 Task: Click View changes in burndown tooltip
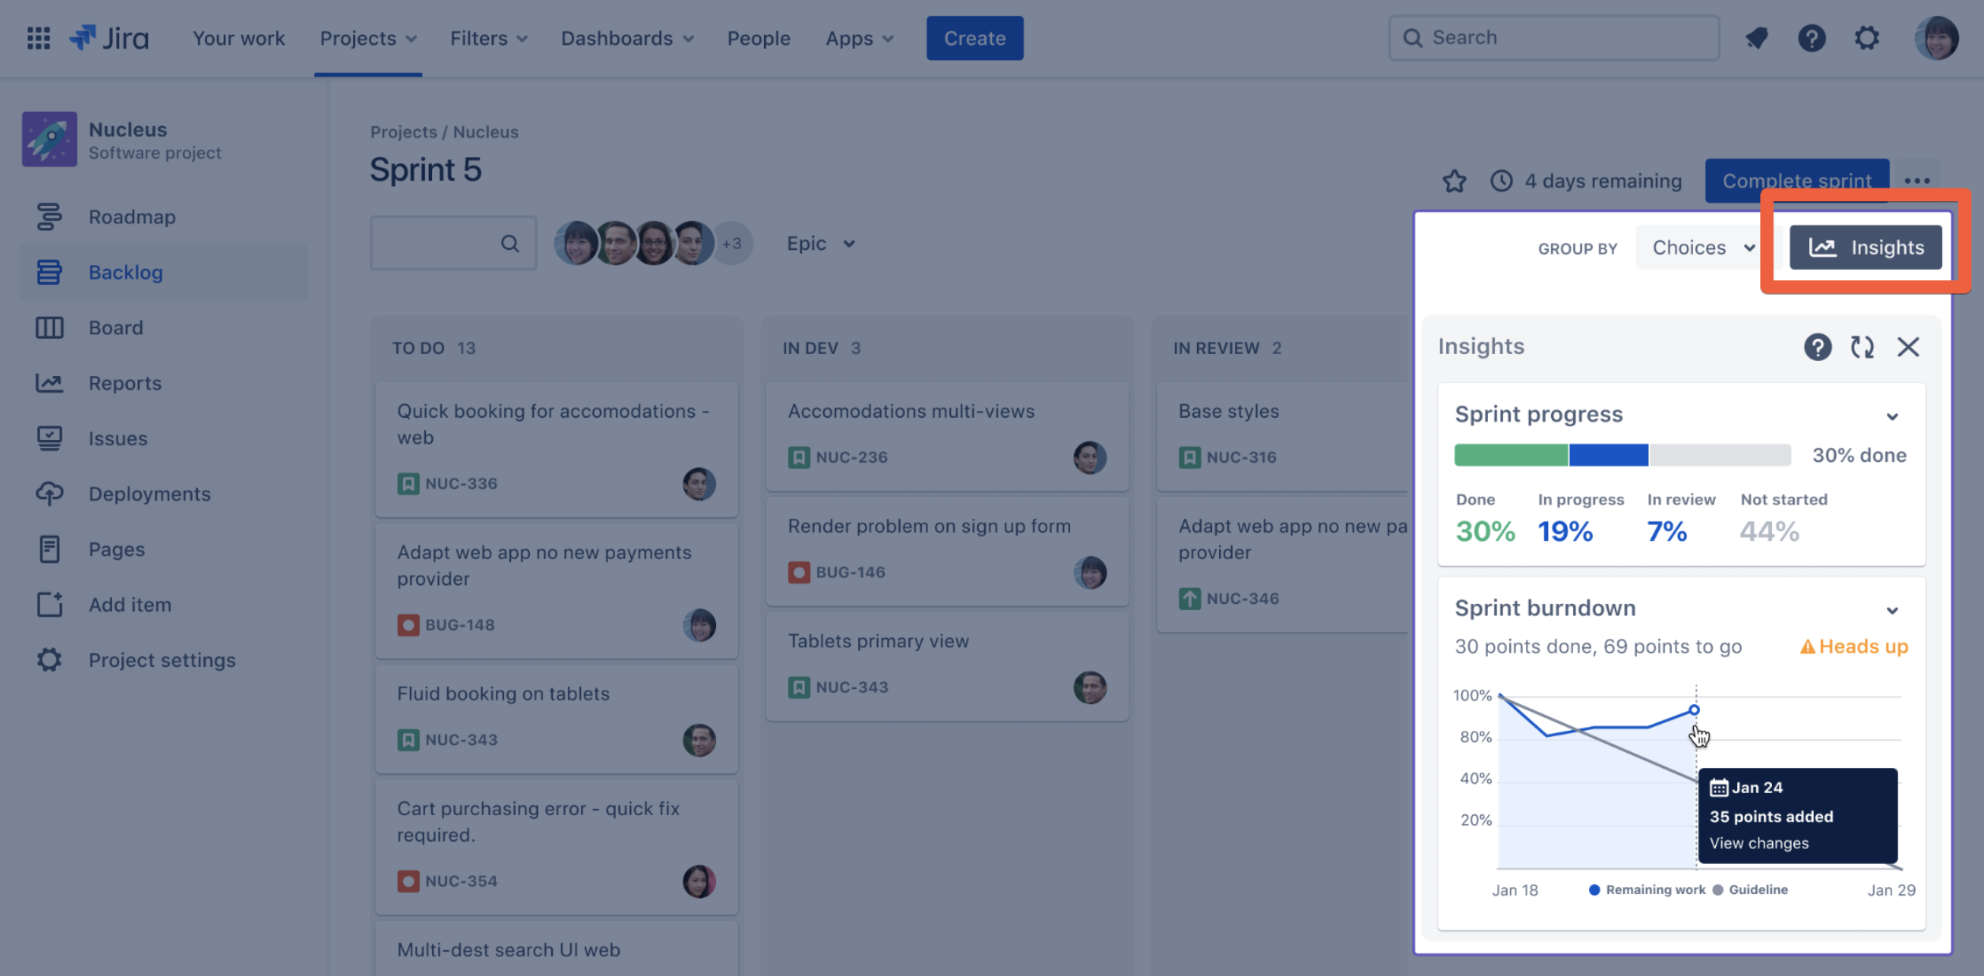tap(1758, 843)
